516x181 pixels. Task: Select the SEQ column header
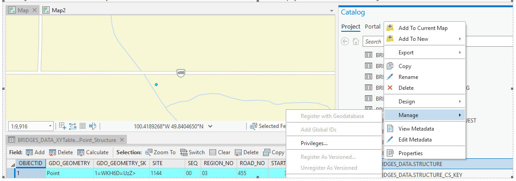tap(193, 163)
